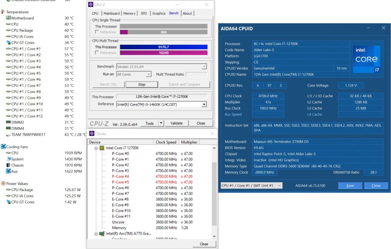Click Close button in CPU-Z window
Viewport: 391px width, 249px height.
(x=201, y=124)
